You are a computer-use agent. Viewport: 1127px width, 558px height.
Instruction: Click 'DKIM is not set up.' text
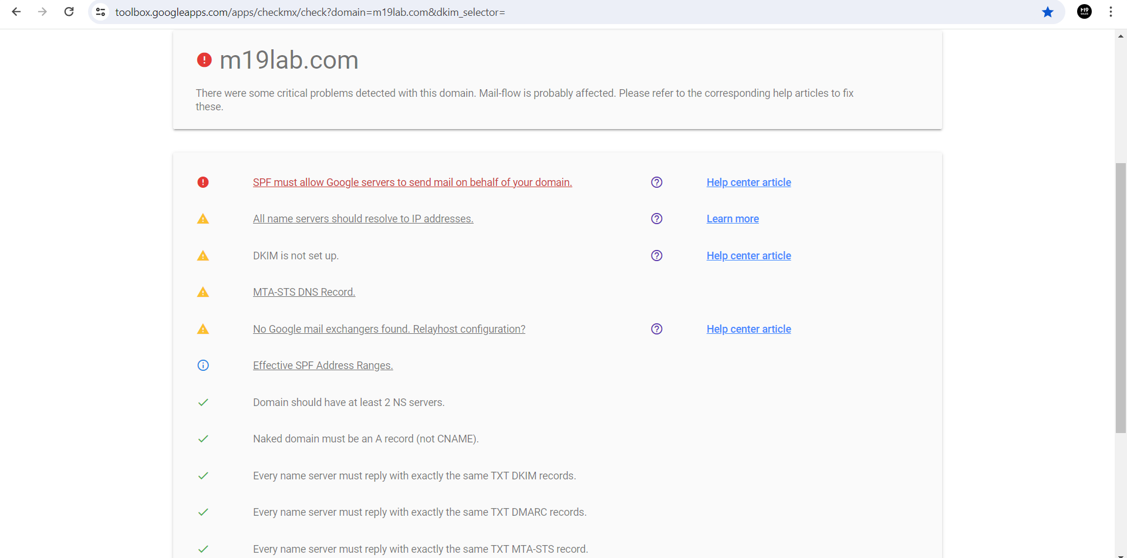pyautogui.click(x=296, y=256)
